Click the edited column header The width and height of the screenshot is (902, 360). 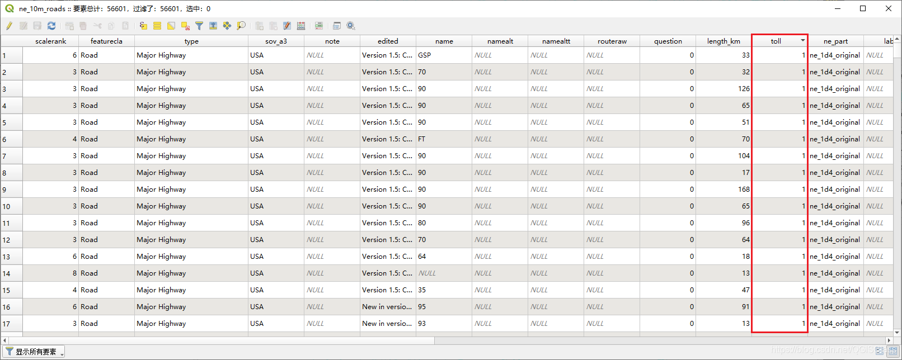pos(388,41)
